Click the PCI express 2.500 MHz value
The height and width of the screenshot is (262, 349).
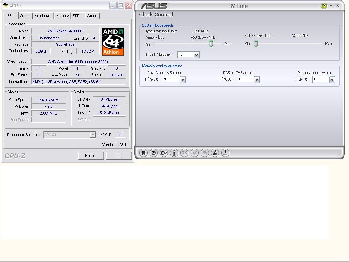pyautogui.click(x=299, y=35)
